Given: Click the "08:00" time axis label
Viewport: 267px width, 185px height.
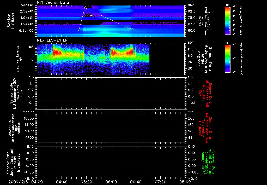Looking at the screenshot, I should pos(185,182).
